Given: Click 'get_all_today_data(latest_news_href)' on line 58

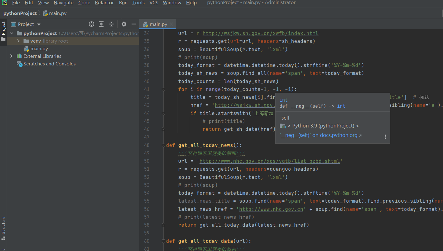Looking at the screenshot, I should click(x=254, y=225).
